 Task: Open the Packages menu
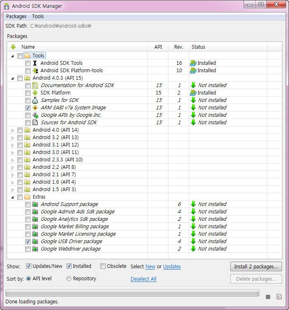click(x=16, y=17)
